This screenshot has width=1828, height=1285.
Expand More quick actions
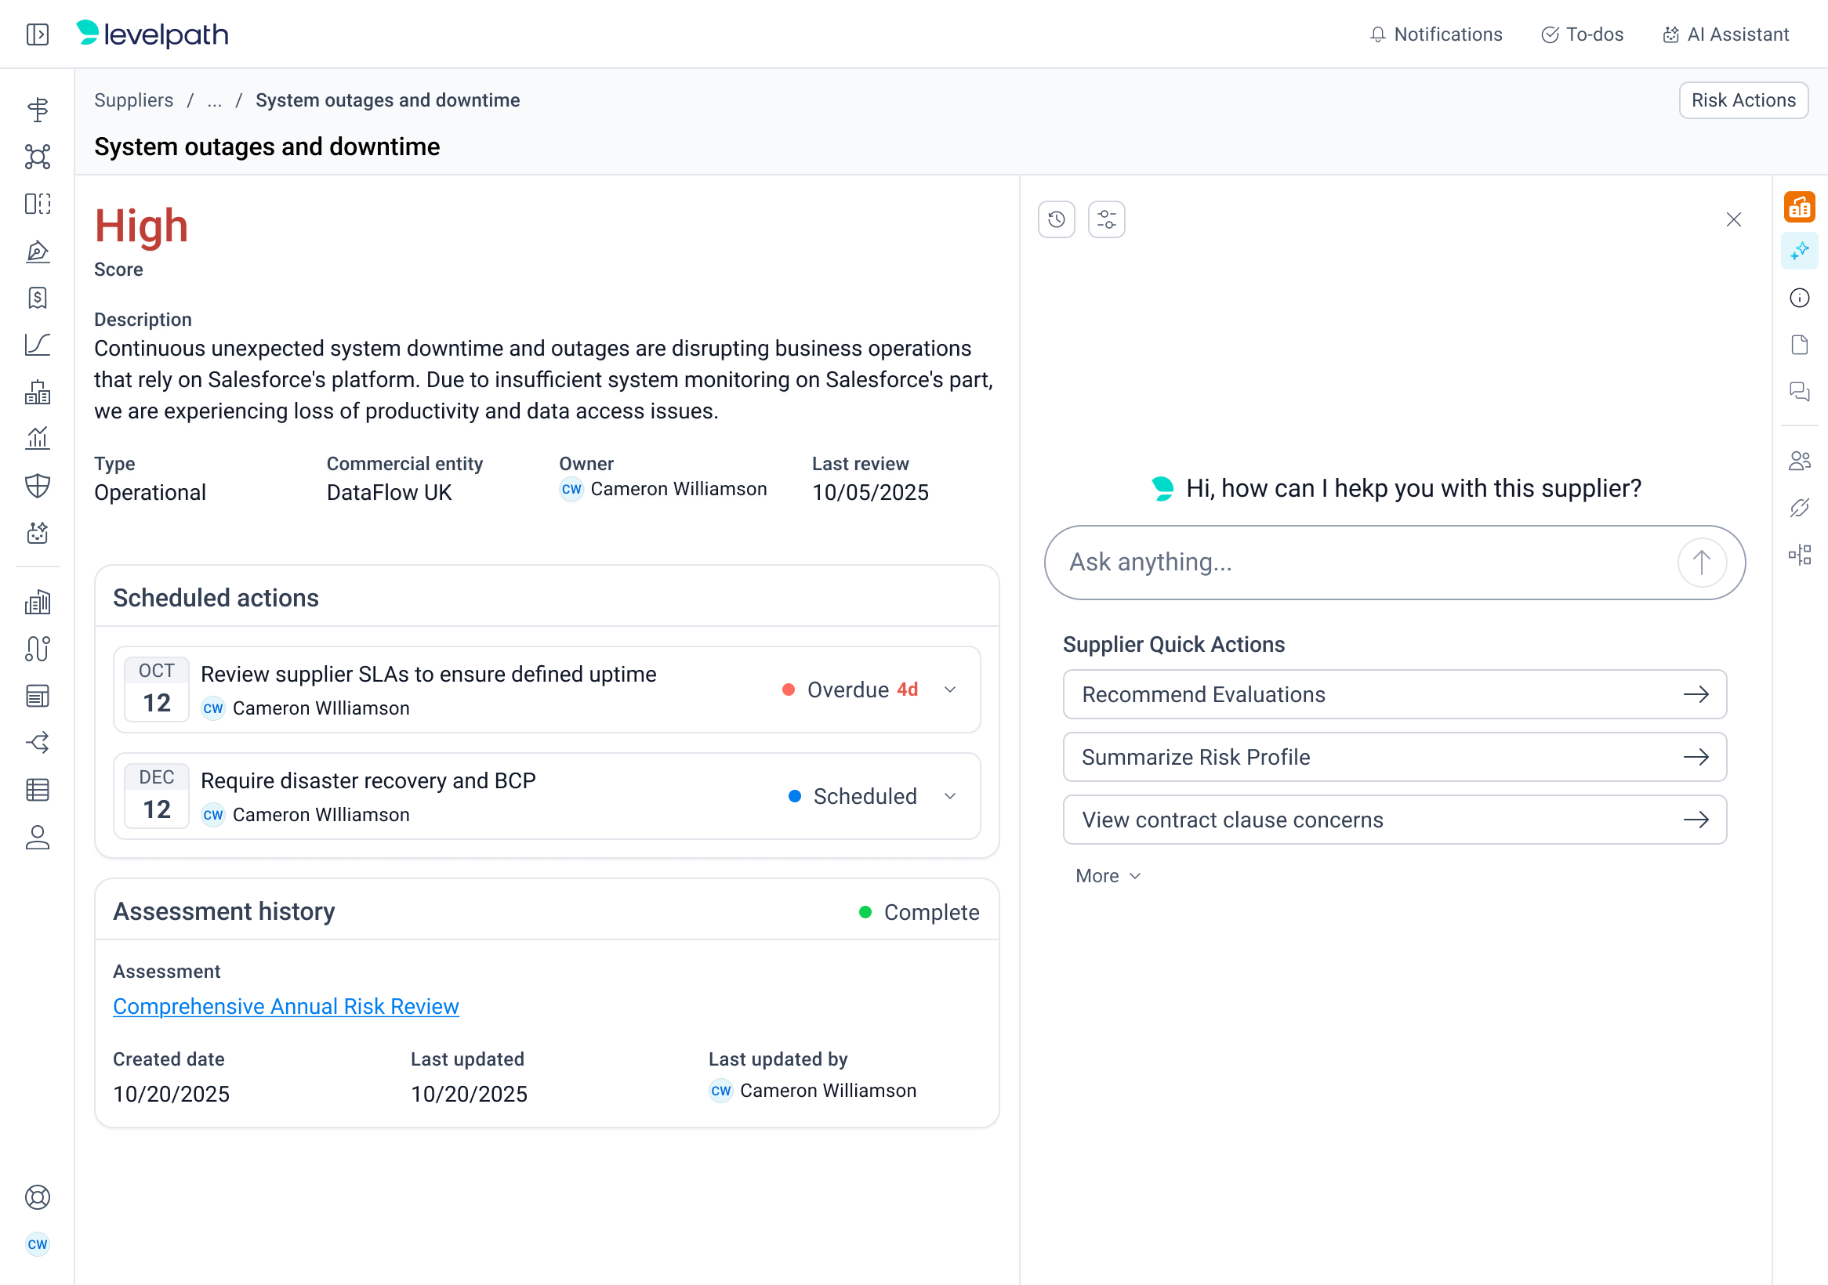coord(1108,876)
